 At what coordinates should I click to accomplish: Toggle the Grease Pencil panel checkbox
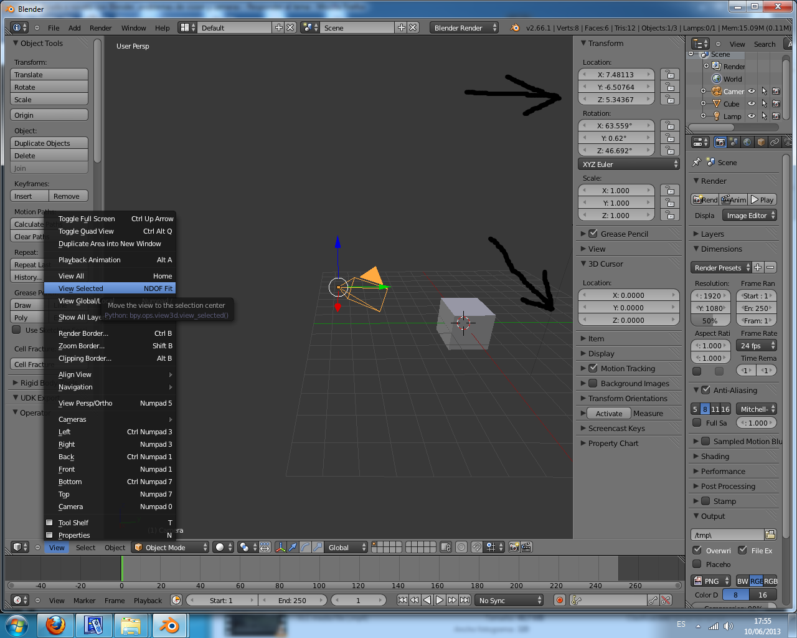coord(593,234)
